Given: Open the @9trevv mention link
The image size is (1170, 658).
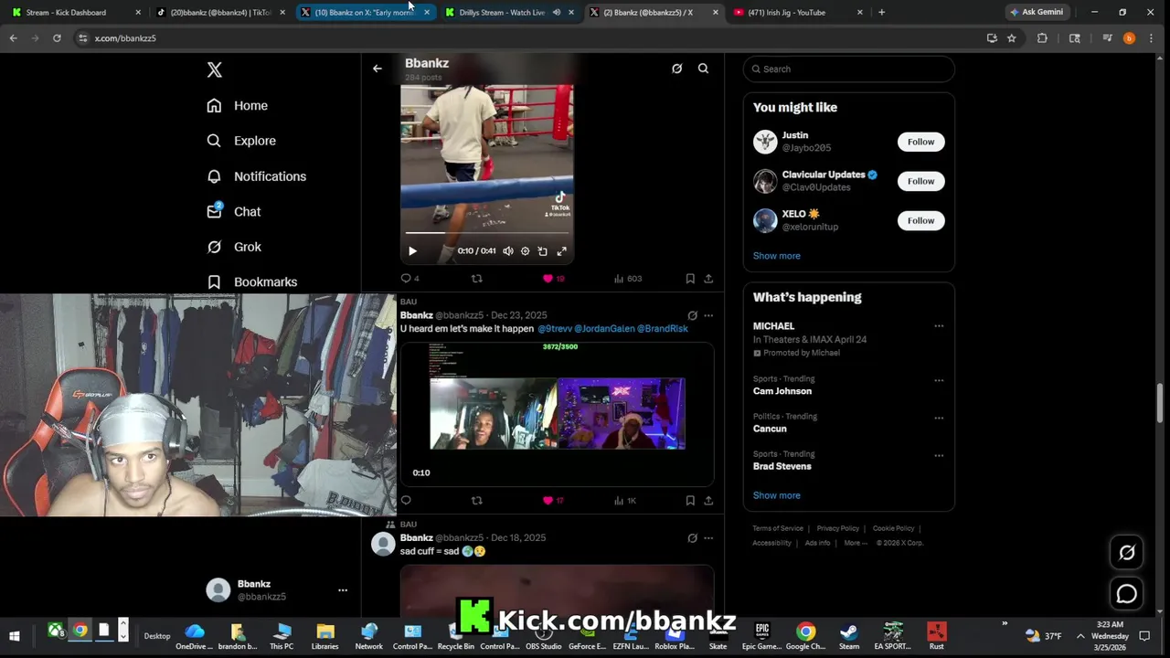Looking at the screenshot, I should point(554,329).
